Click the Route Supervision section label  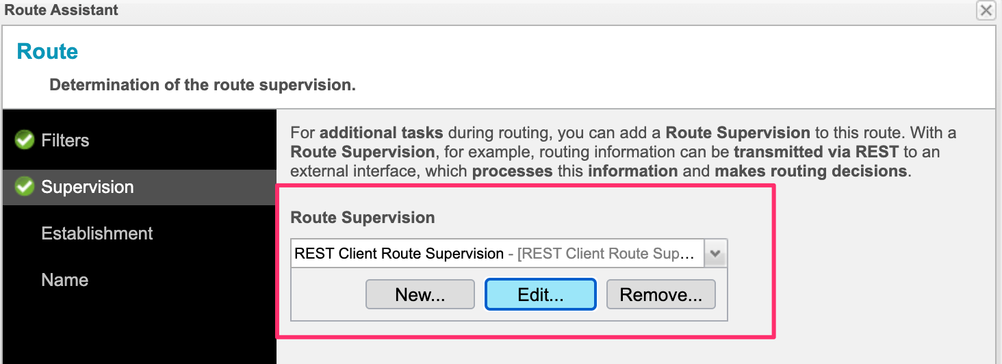click(363, 218)
